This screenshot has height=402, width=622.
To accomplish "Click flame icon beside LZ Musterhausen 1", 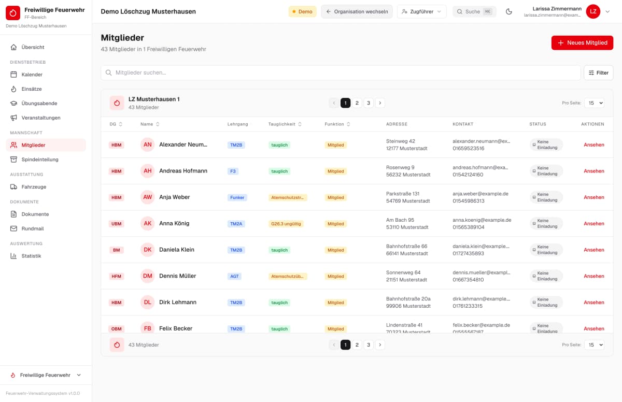I will coord(117,103).
